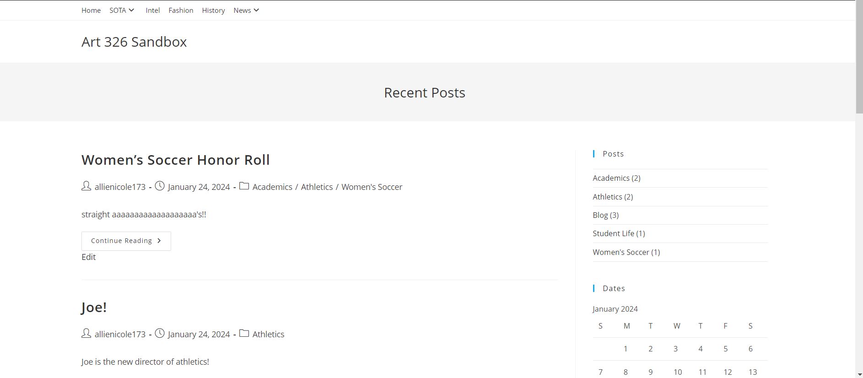Open the Fashion menu item
Screen dimensions: 863x378
click(x=181, y=10)
